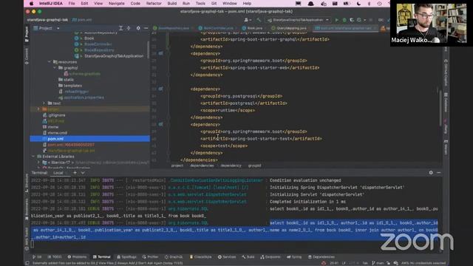473x266 pixels.
Task: Open the Spring tool window button
Action: pos(294,257)
